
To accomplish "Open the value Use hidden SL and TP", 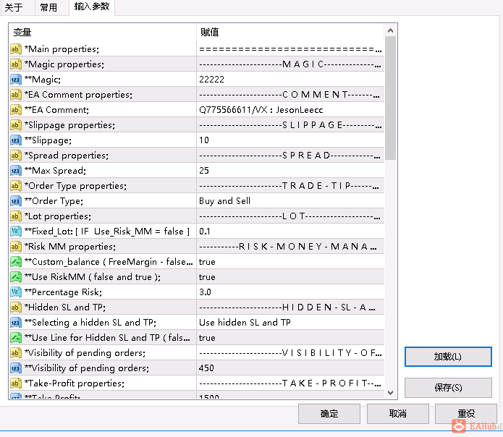I will pos(290,323).
